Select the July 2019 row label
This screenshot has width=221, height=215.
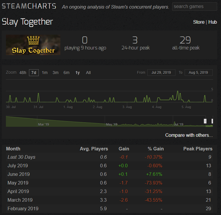[x=18, y=166]
